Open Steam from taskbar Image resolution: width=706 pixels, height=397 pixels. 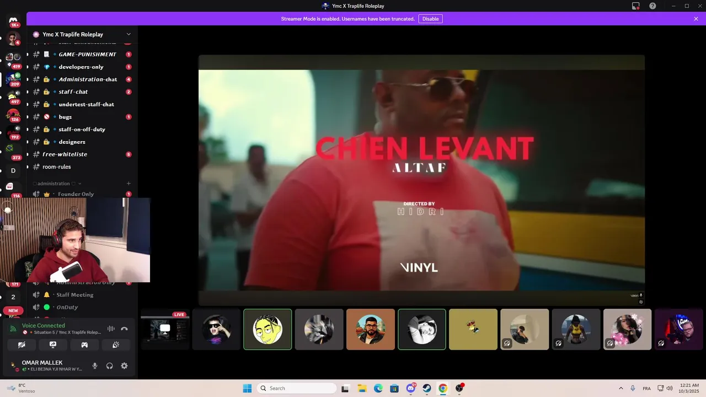427,388
